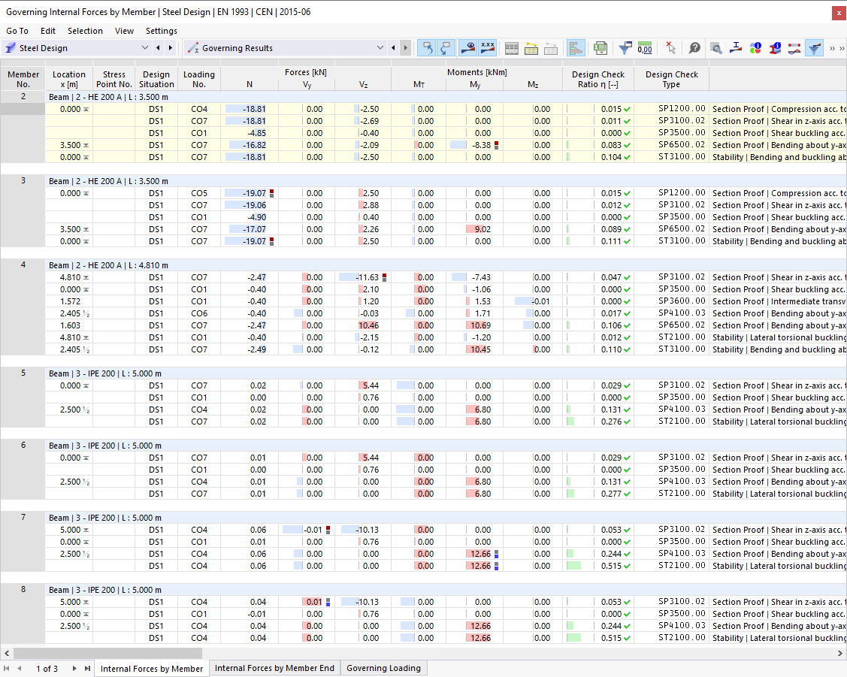Toggle the highlighted blue filter icon at toolbar end

coord(815,47)
